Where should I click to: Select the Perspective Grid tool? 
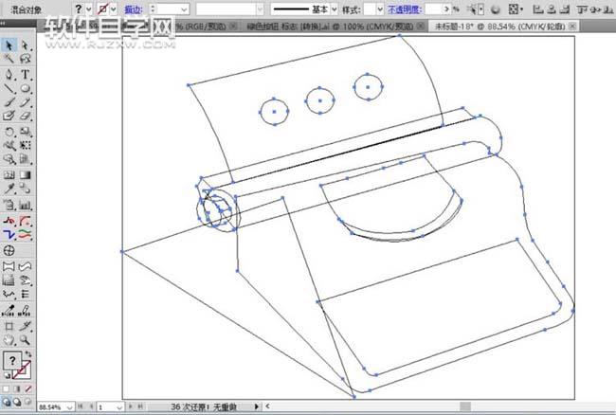click(26, 159)
